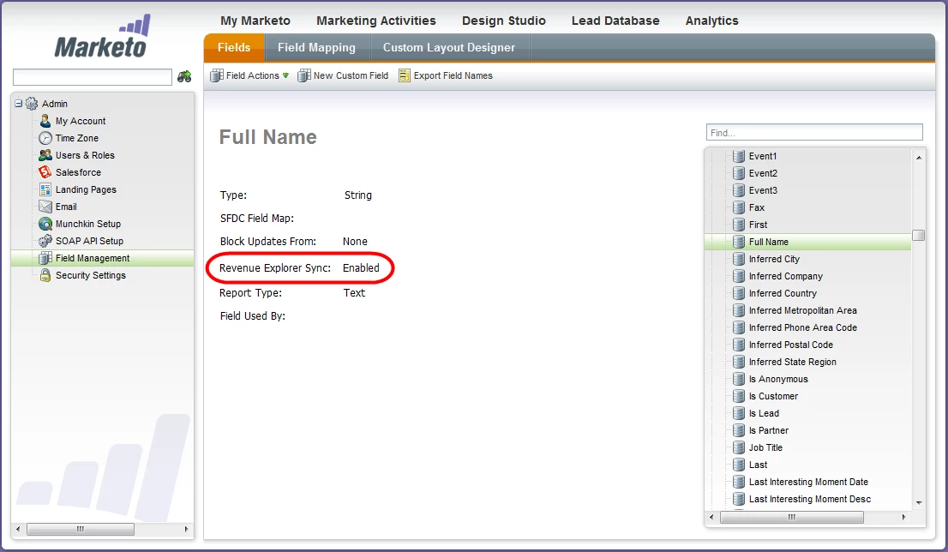The height and width of the screenshot is (552, 948).
Task: Click the Marketo logo
Action: (102, 38)
